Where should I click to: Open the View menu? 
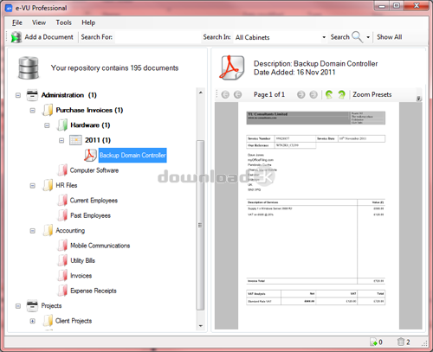[x=39, y=22]
